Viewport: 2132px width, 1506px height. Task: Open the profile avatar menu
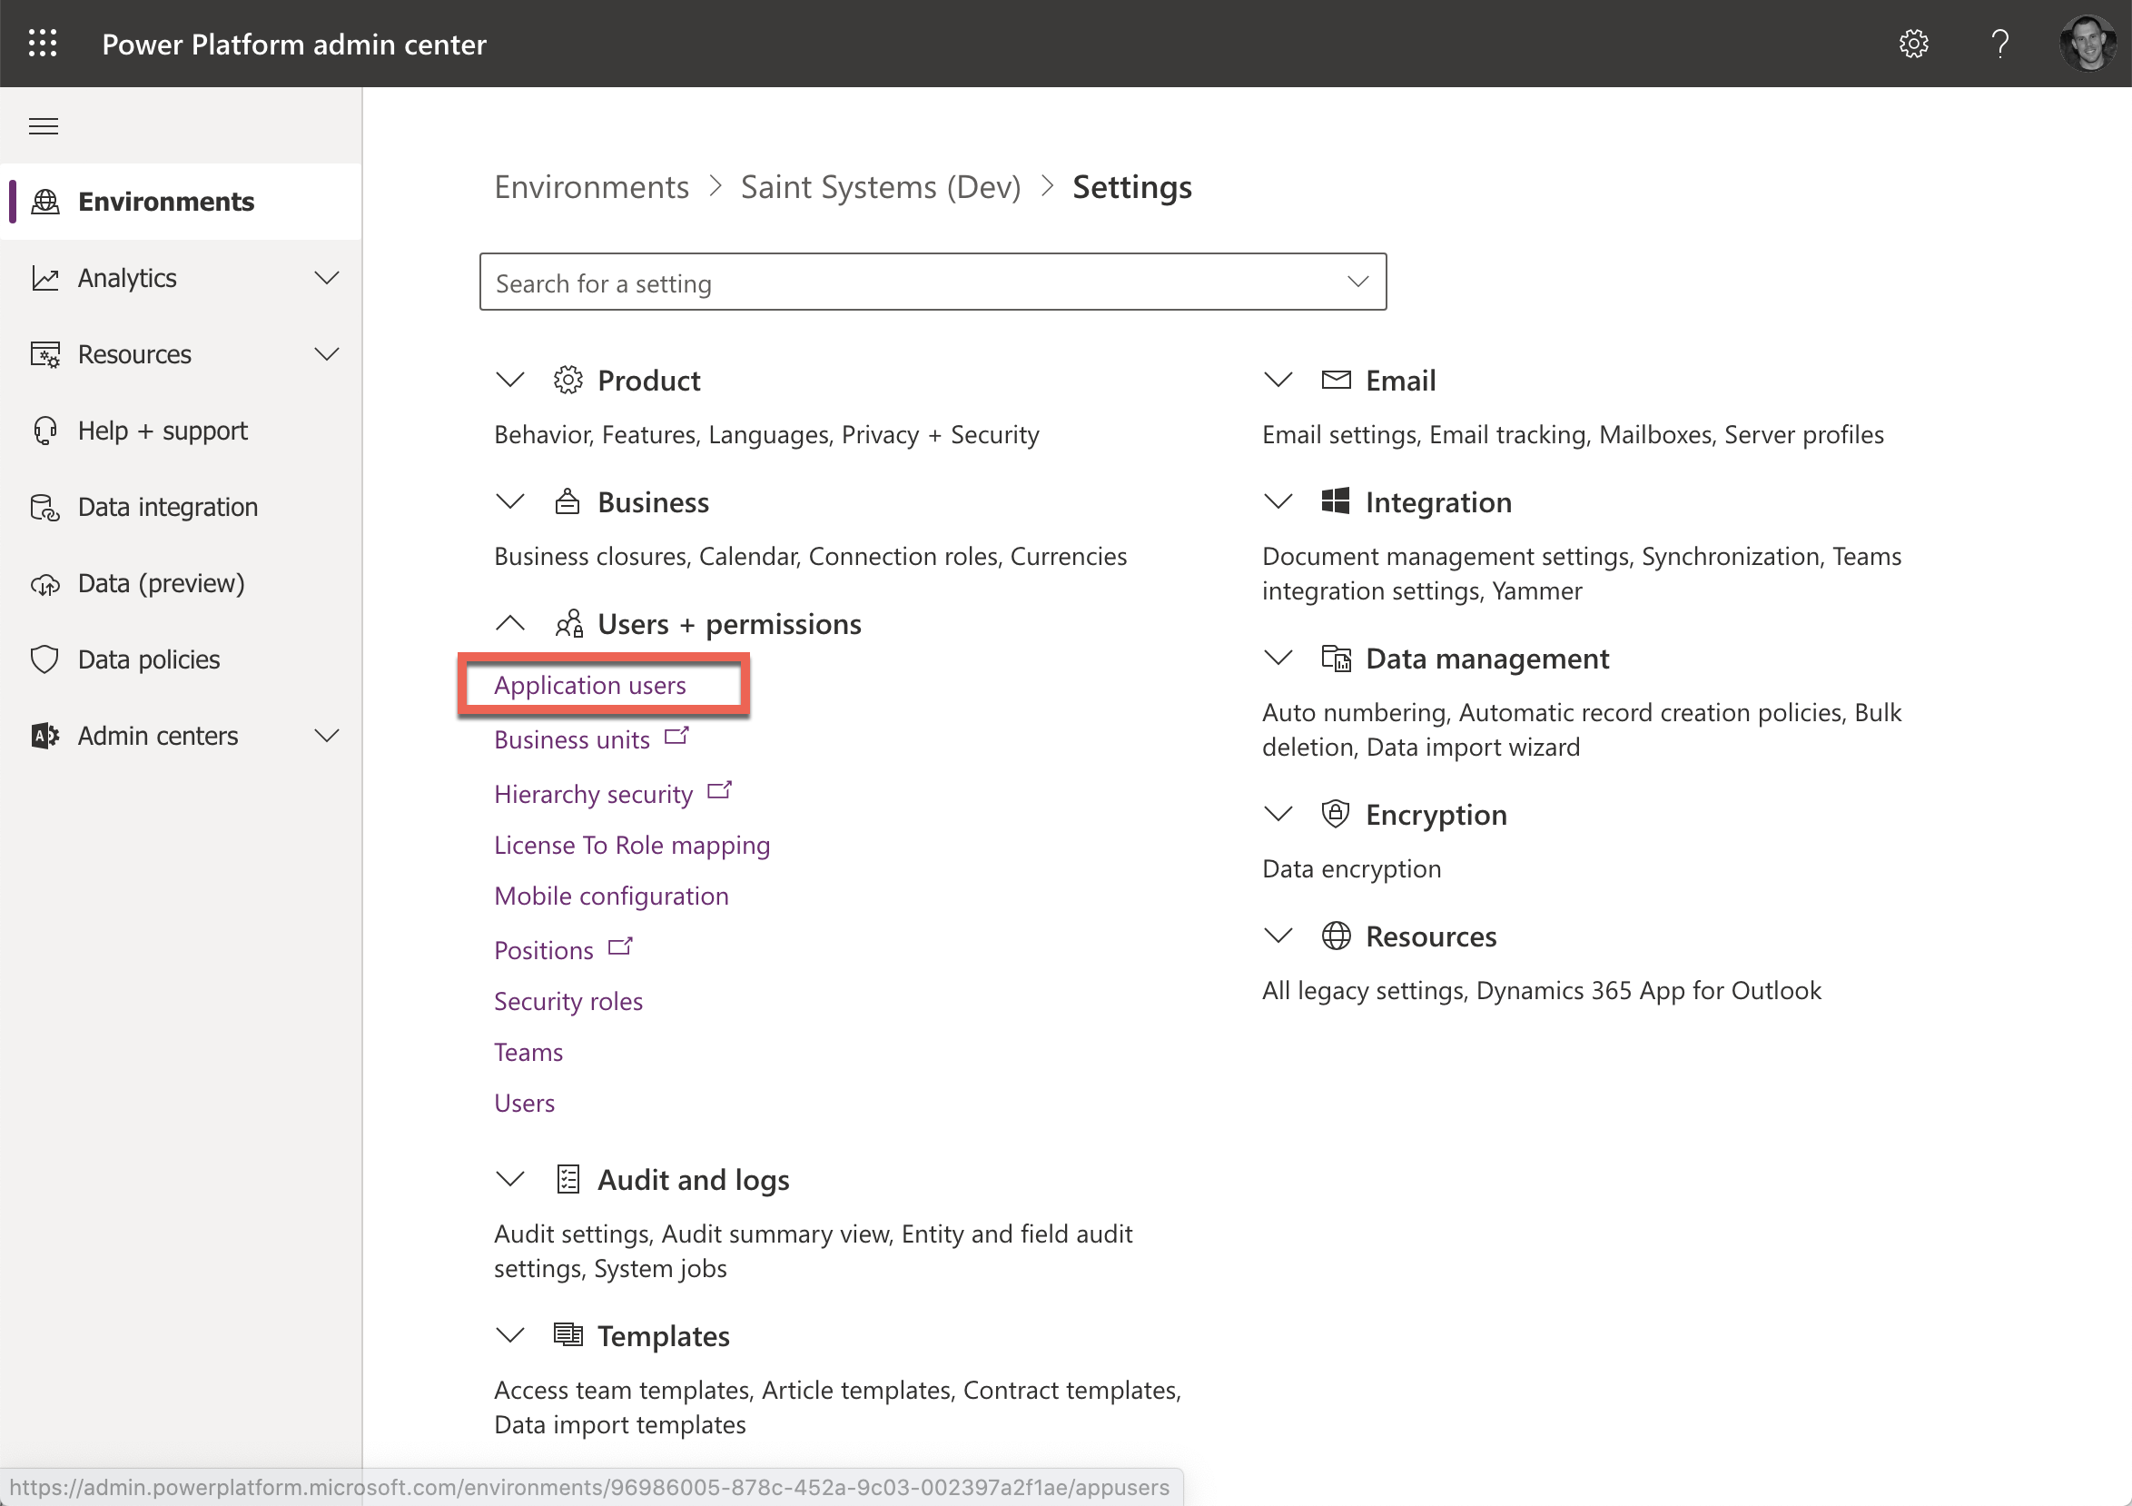pos(2087,43)
